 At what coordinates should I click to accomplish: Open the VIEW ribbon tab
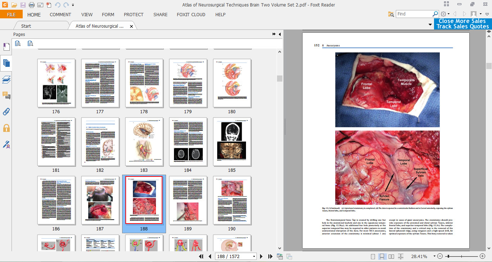click(x=87, y=14)
